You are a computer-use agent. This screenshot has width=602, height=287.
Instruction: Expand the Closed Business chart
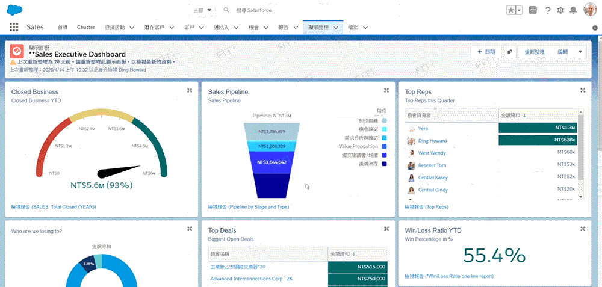(190, 90)
